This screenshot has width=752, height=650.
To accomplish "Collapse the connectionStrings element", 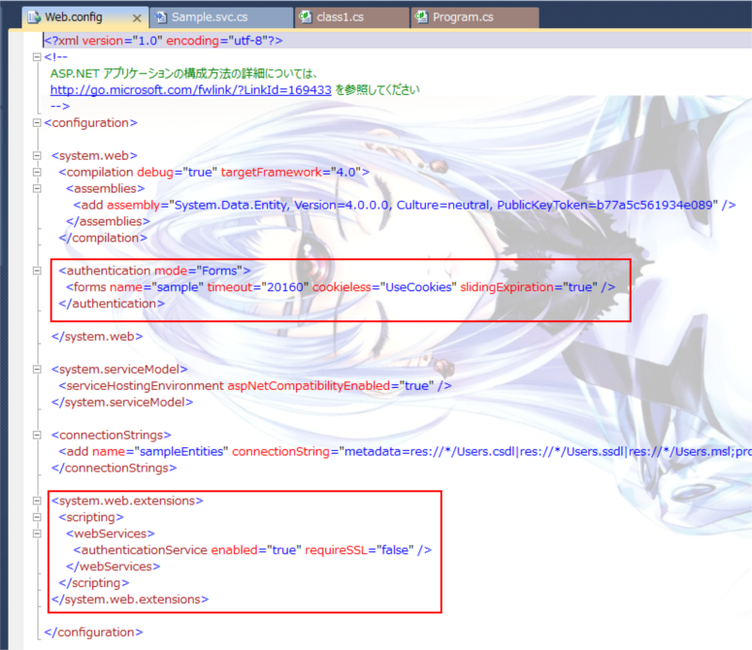I will click(x=37, y=435).
